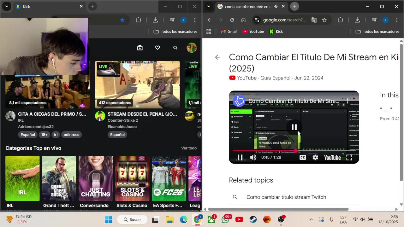The image size is (404, 227).
Task: Click the horizontal scrollbar in Google window
Action: coord(278,209)
